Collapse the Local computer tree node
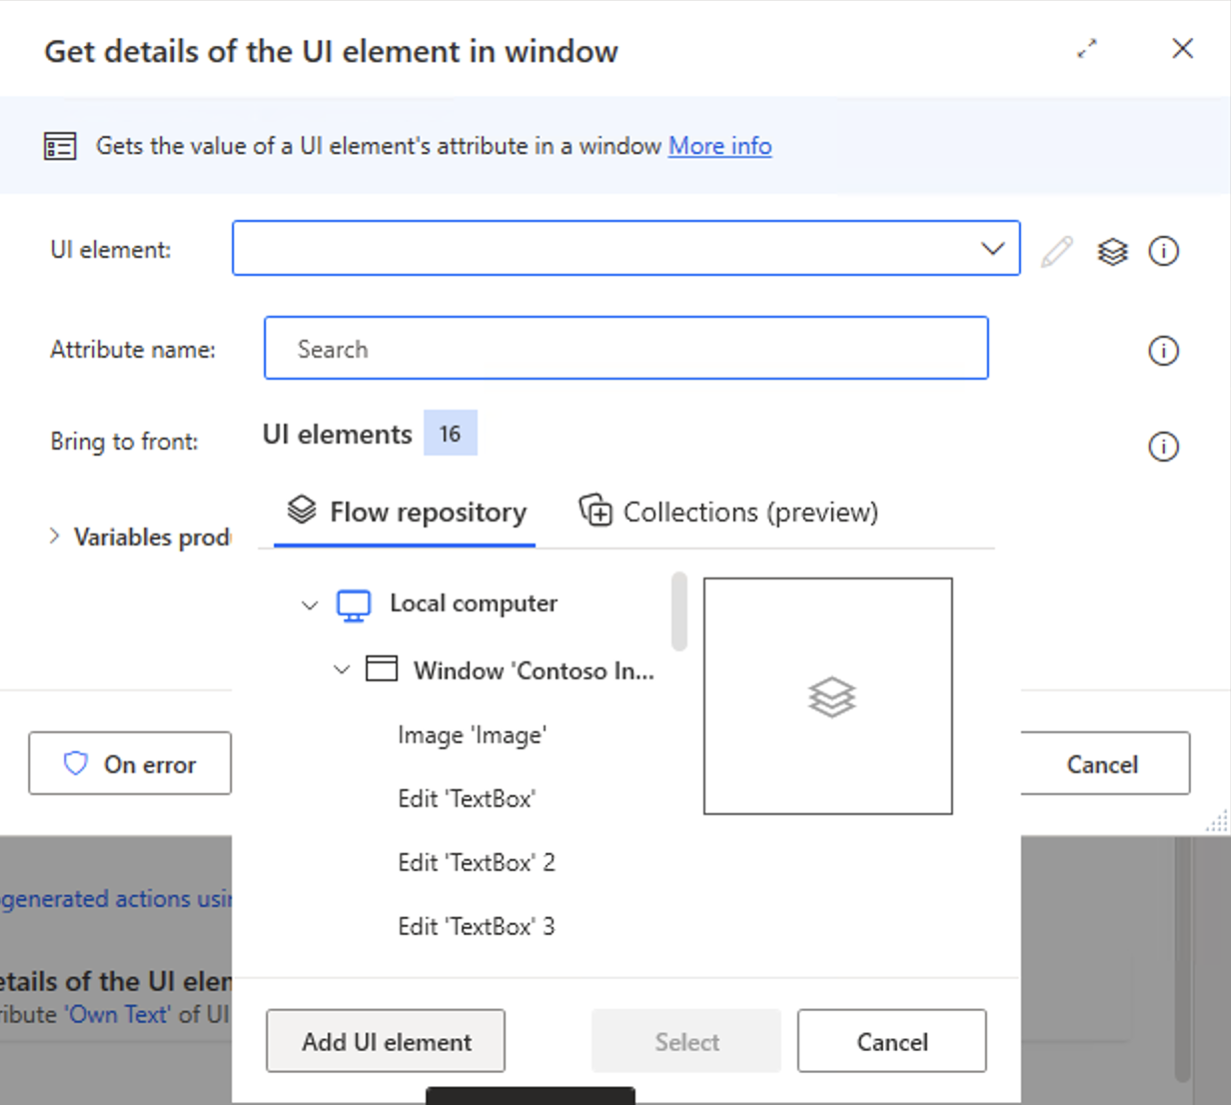 [x=310, y=605]
